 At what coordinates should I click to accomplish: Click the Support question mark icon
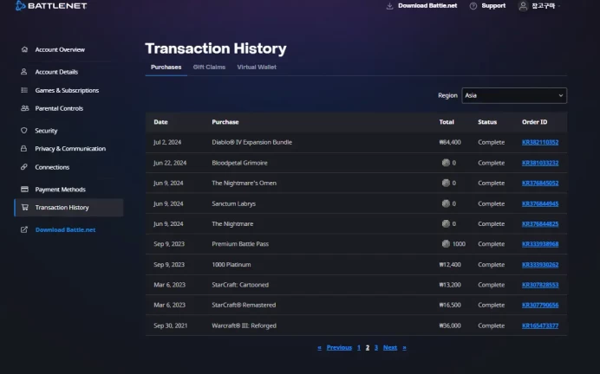[473, 6]
